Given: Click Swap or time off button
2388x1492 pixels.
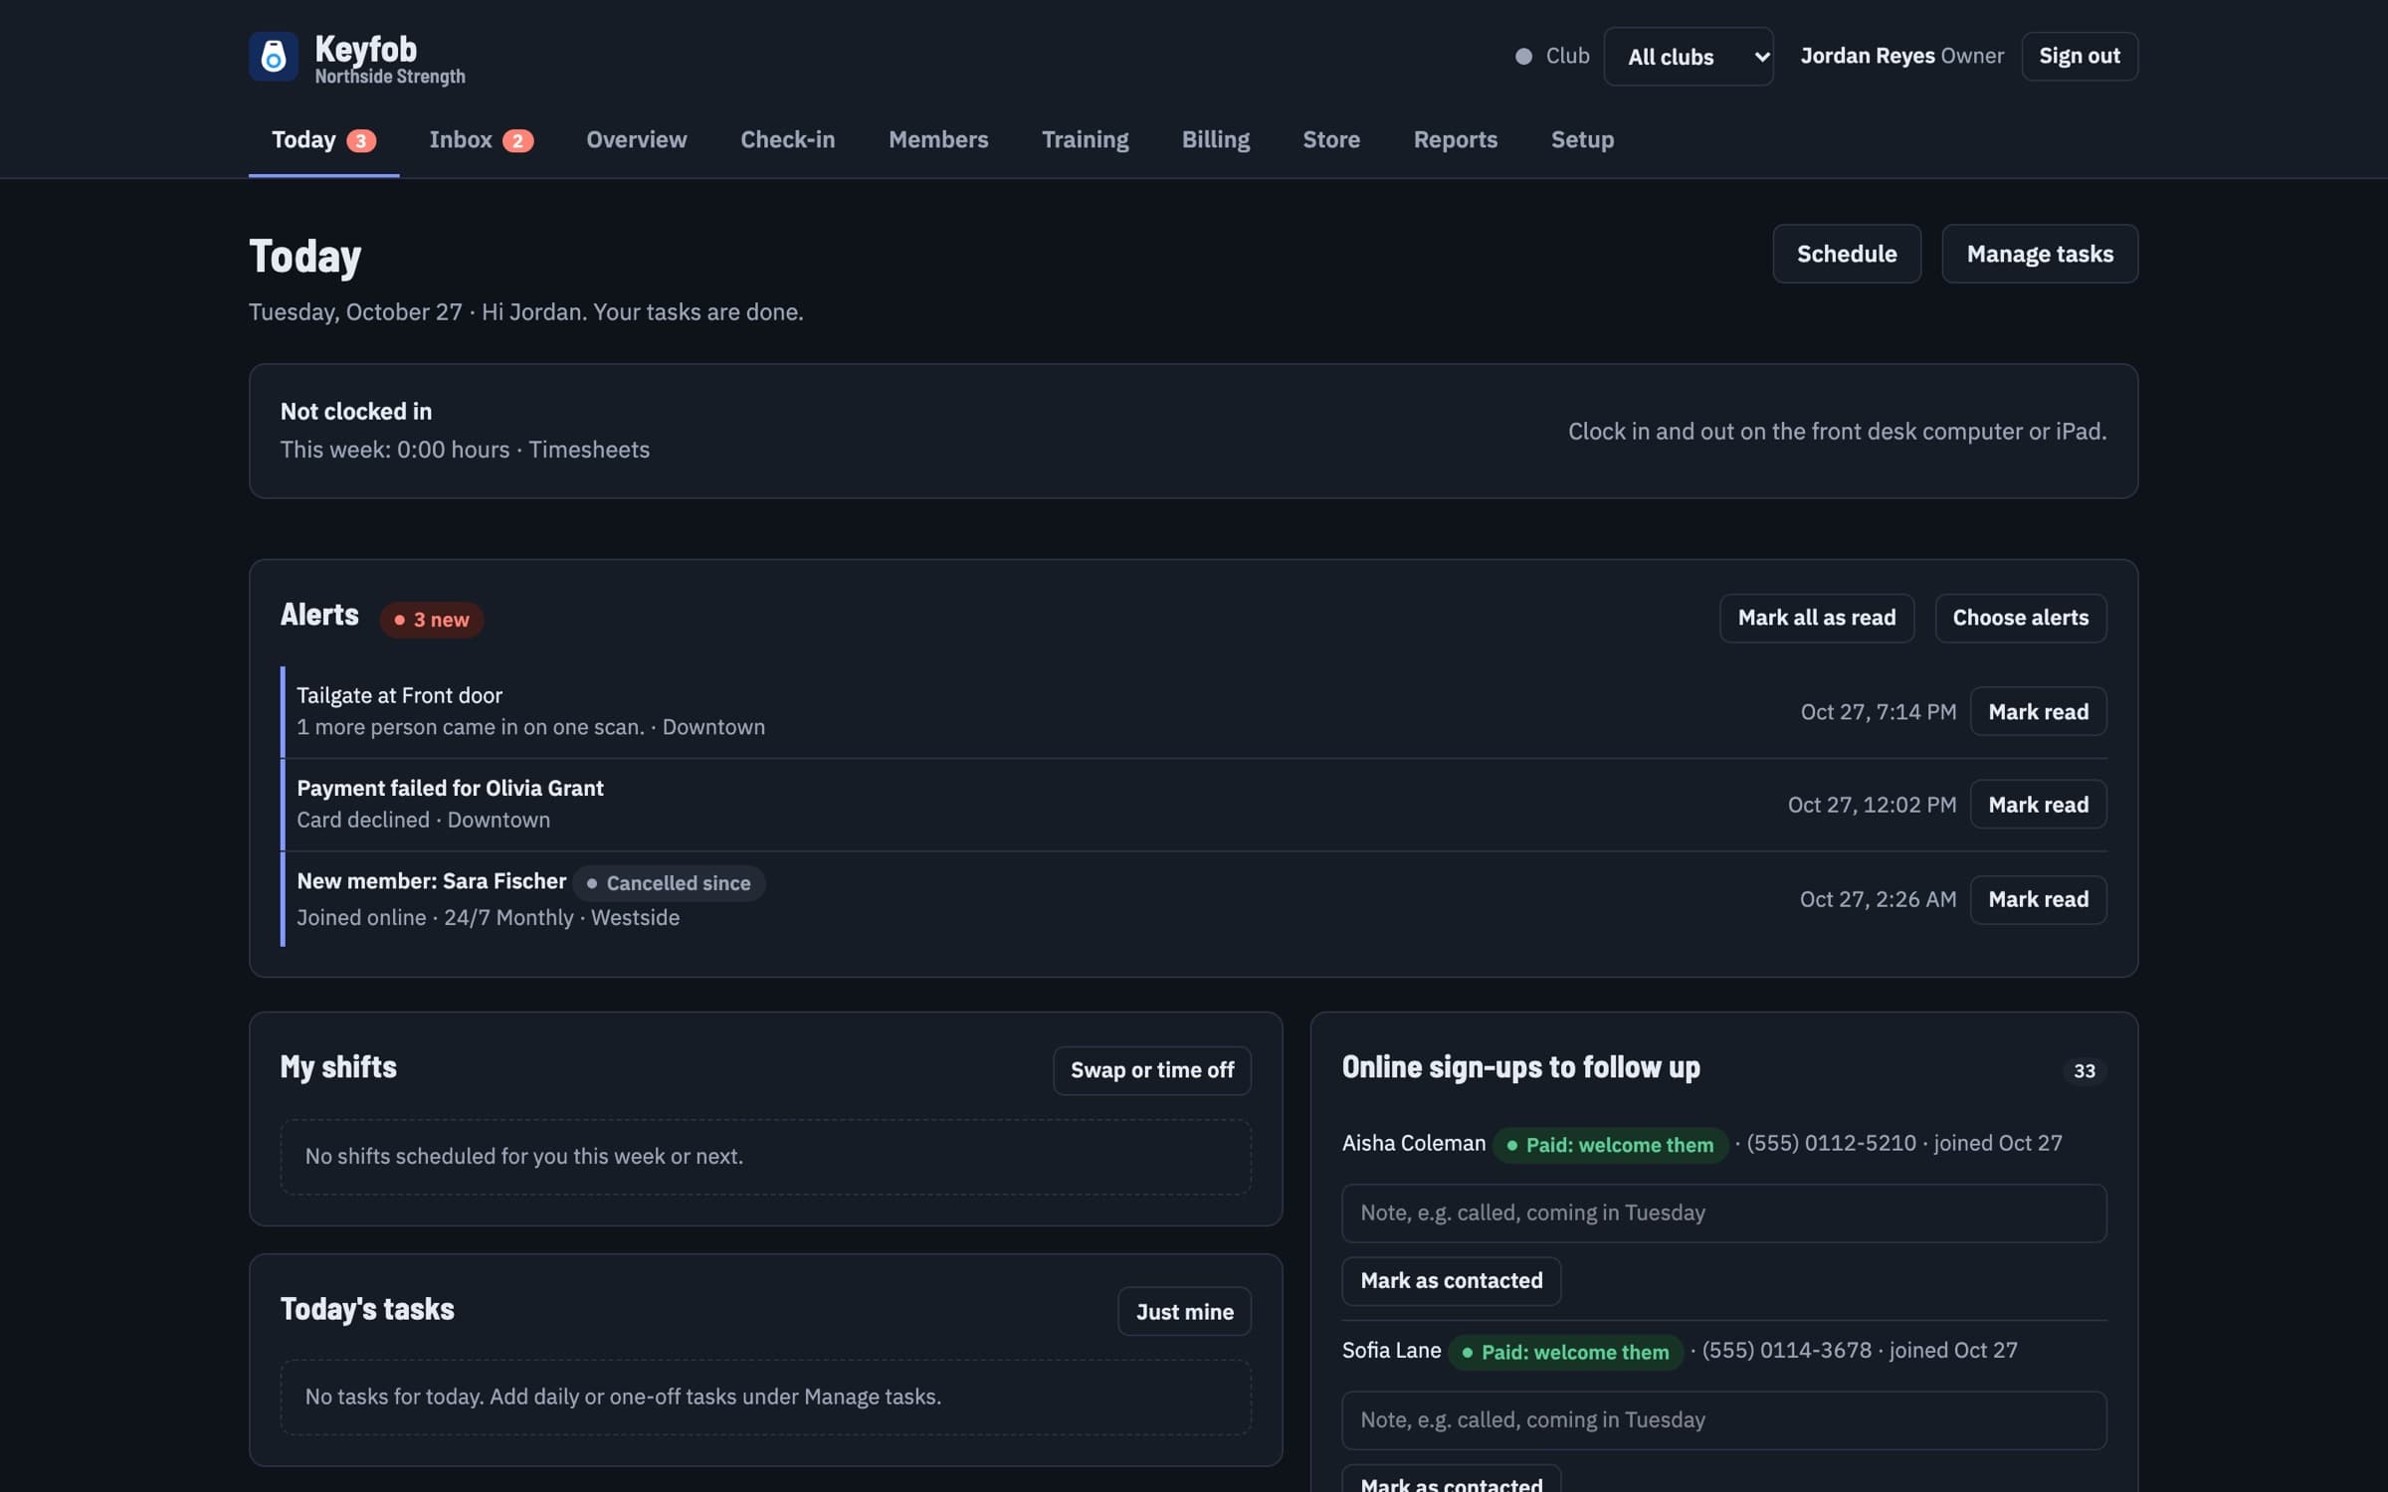Looking at the screenshot, I should point(1152,1070).
